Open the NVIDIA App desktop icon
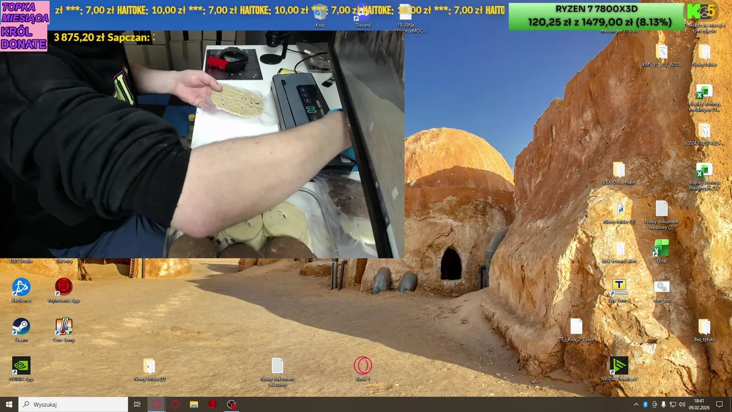This screenshot has width=732, height=412. (21, 370)
